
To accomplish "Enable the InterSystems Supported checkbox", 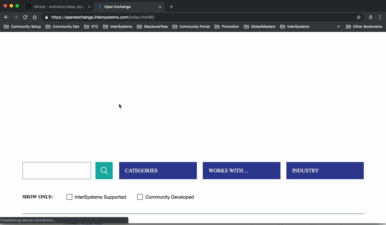I will 69,197.
